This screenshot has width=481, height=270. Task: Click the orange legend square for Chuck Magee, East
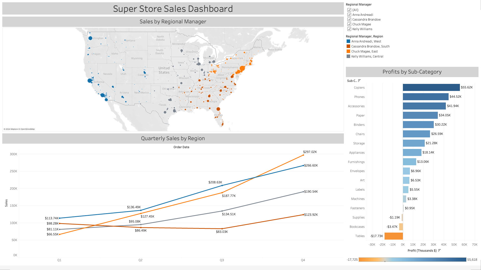[348, 51]
